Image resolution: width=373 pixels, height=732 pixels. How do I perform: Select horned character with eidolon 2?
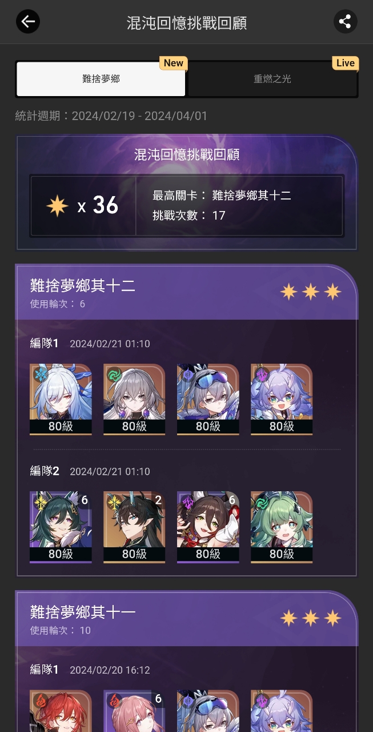(134, 527)
